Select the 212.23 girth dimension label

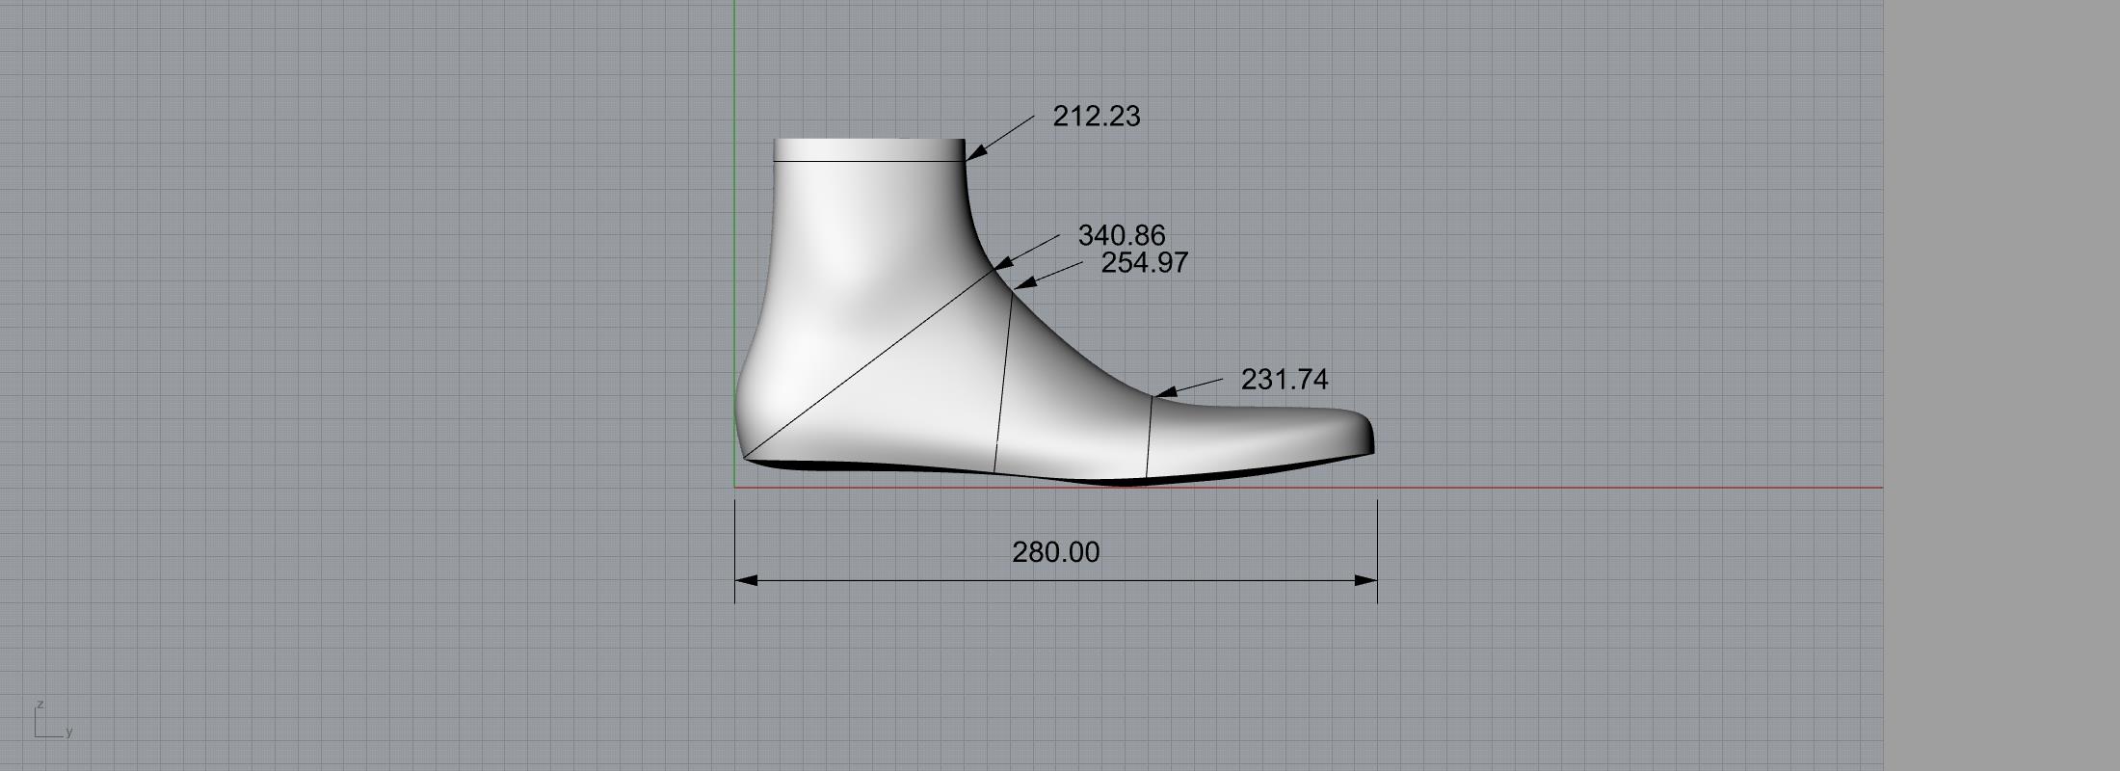(x=1097, y=117)
